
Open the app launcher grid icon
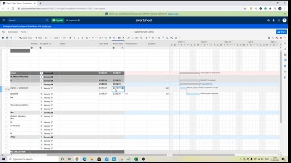click(279, 20)
